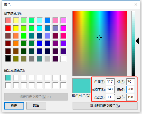Select the black basic color swatch

[8, 59]
